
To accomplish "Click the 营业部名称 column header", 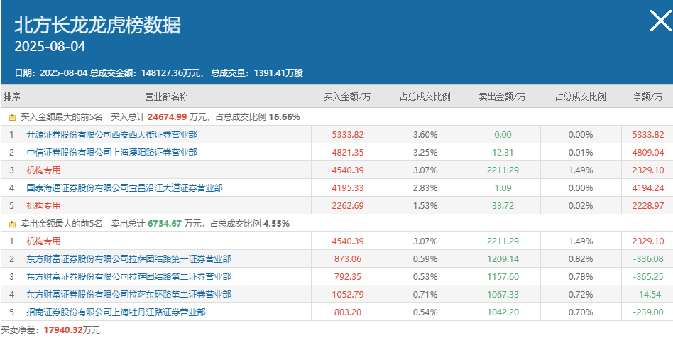I will [x=167, y=97].
